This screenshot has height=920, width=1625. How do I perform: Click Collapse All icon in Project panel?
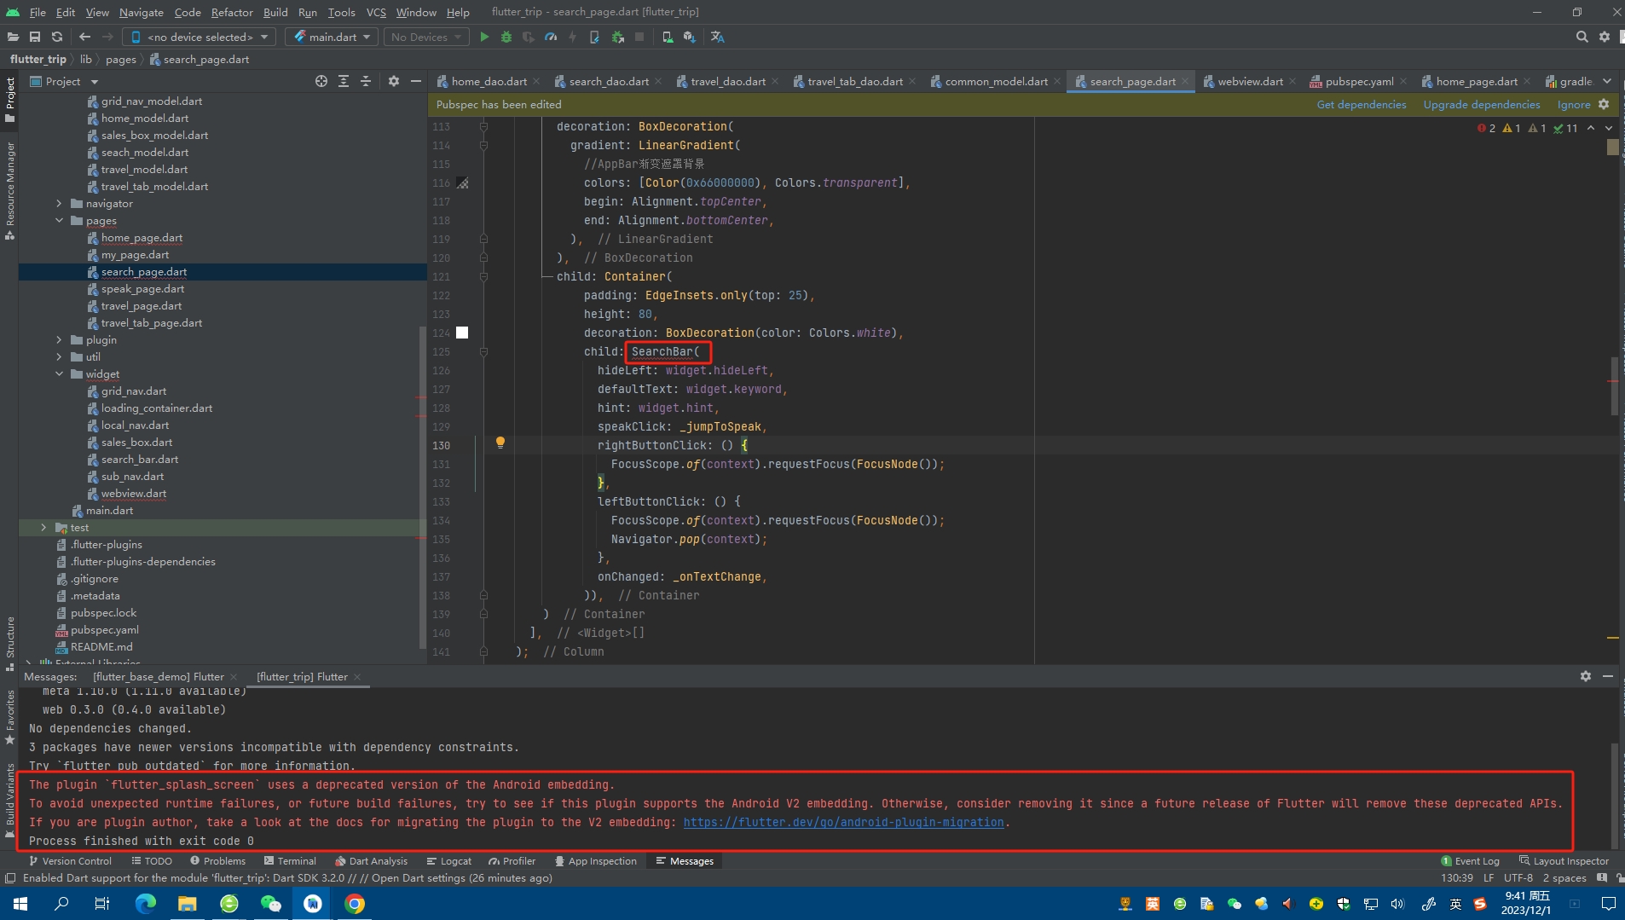366,81
